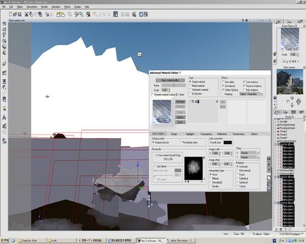
Task: Click the Options button beside material preview
Action: click(180, 117)
